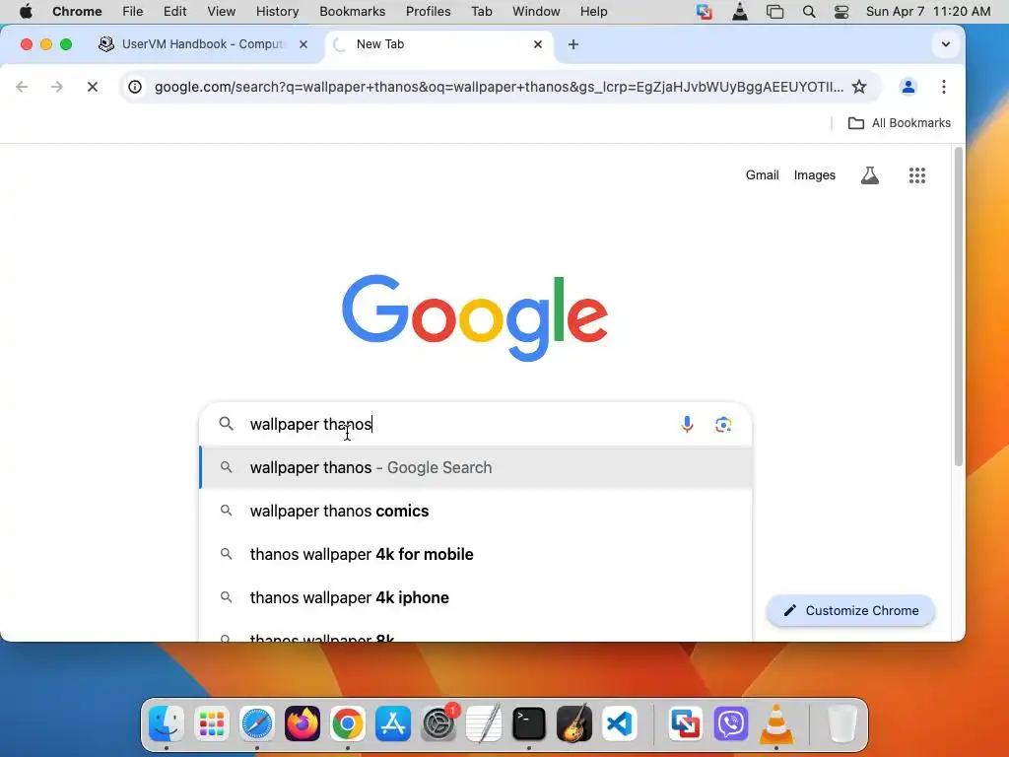Open All Bookmarks folder

click(x=899, y=123)
